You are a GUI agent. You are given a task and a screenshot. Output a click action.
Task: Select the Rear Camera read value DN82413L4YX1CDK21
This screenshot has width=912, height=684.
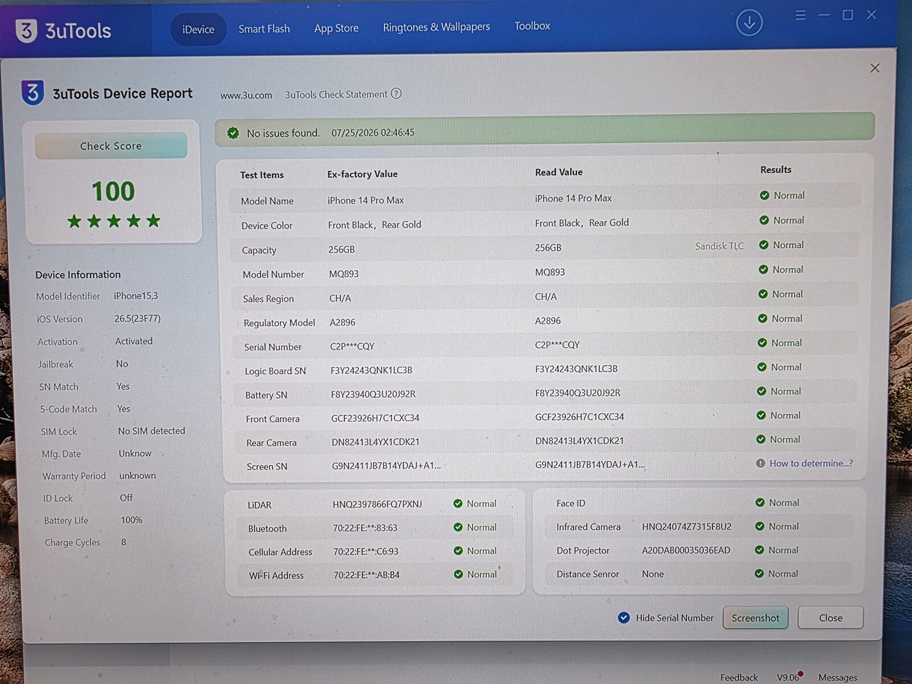coord(580,441)
